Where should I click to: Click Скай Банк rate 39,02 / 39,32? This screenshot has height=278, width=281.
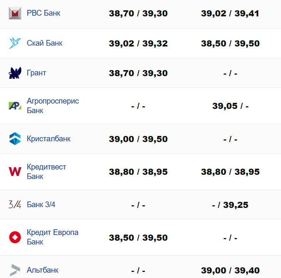pos(138,43)
